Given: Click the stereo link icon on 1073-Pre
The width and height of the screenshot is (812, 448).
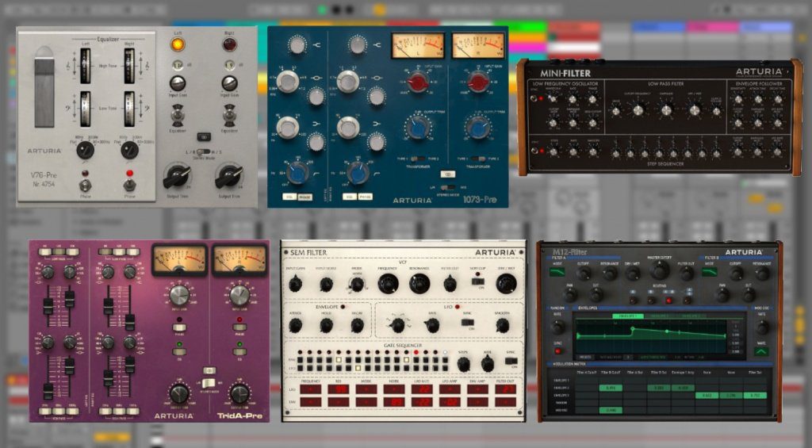Looking at the screenshot, I should pyautogui.click(x=447, y=174).
